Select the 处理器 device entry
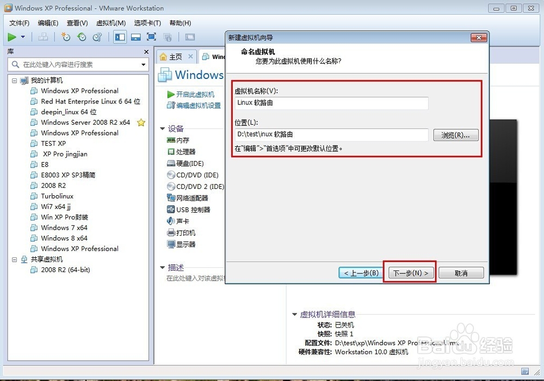This screenshot has height=381, width=544. coord(182,152)
